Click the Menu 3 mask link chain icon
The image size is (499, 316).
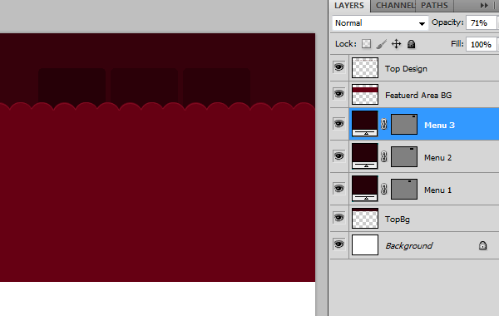(383, 124)
